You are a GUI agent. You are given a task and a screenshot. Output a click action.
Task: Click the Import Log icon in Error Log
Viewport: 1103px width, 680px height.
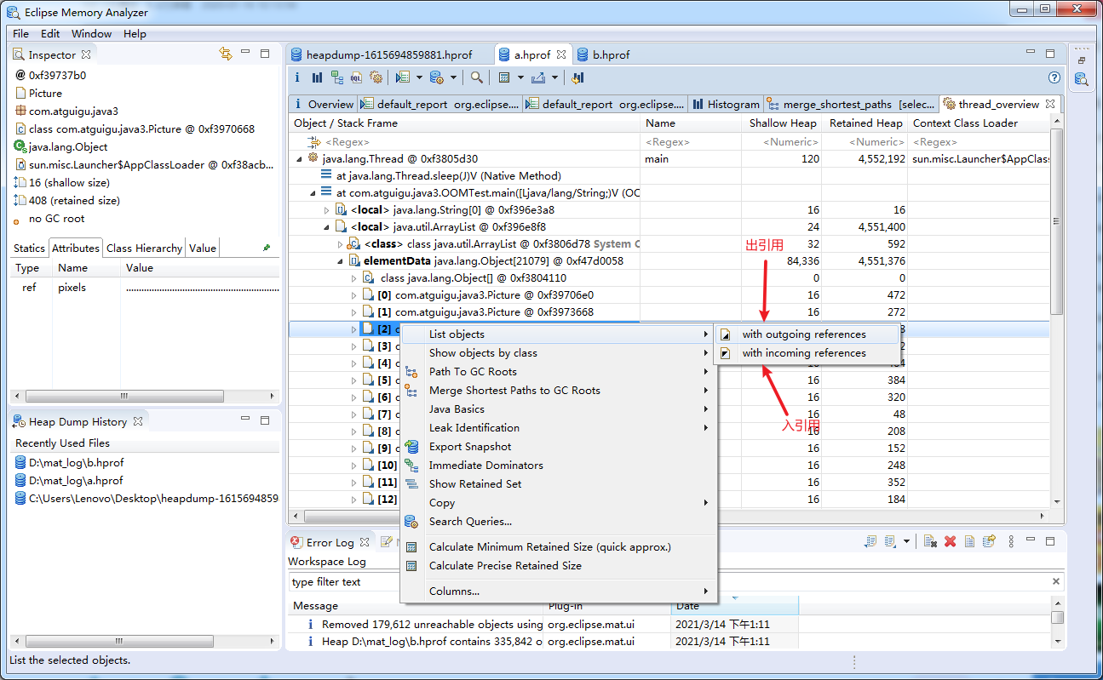pos(890,541)
